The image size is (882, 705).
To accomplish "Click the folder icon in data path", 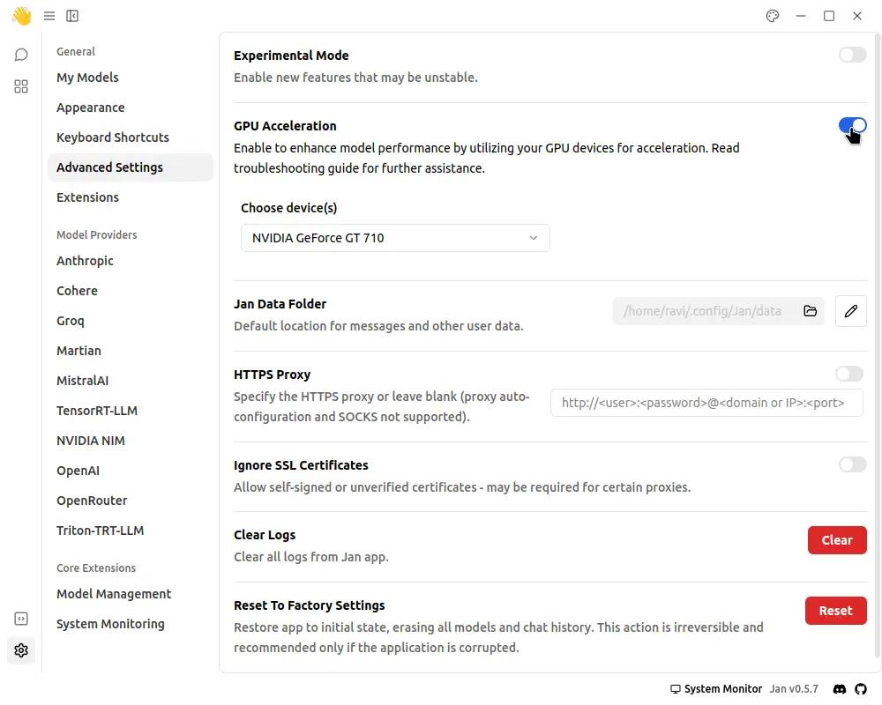I will tap(810, 311).
